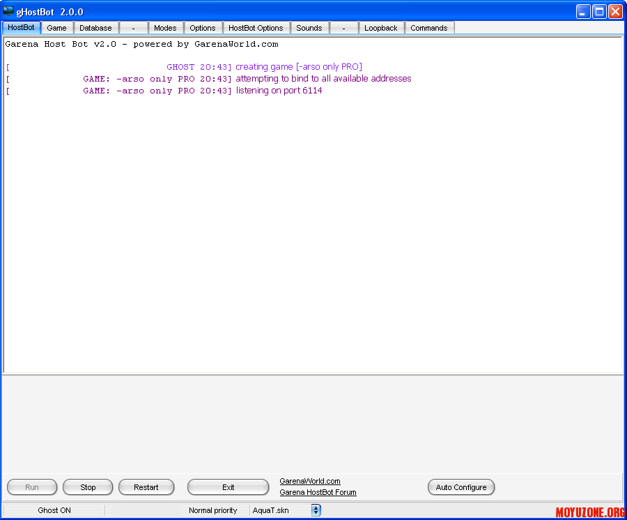
Task: Maximize the gHostBot window
Action: point(599,12)
